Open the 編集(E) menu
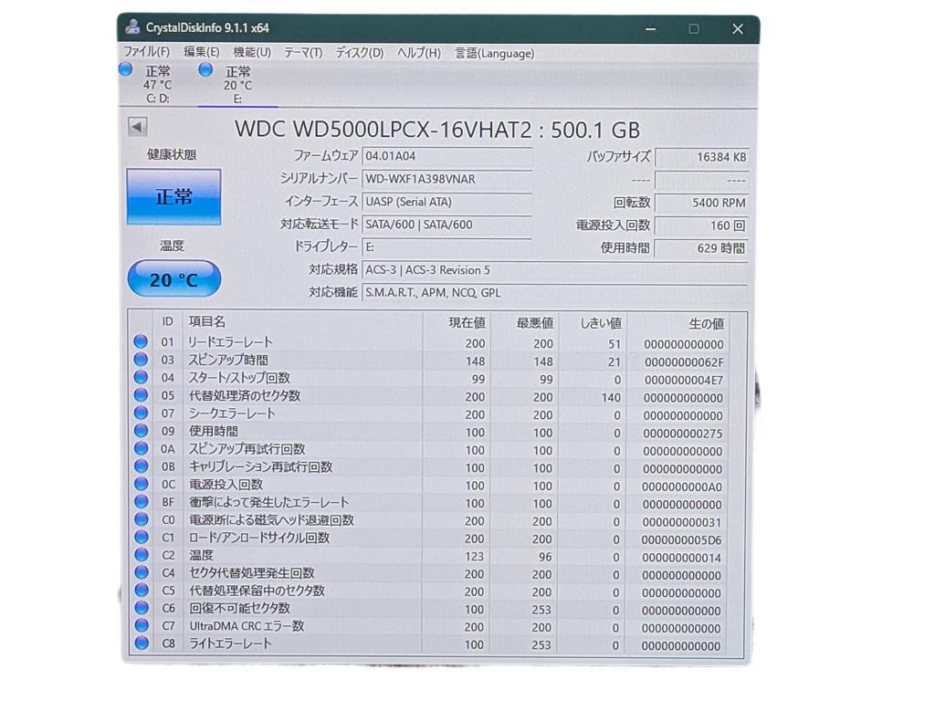Image resolution: width=935 pixels, height=701 pixels. [x=201, y=52]
